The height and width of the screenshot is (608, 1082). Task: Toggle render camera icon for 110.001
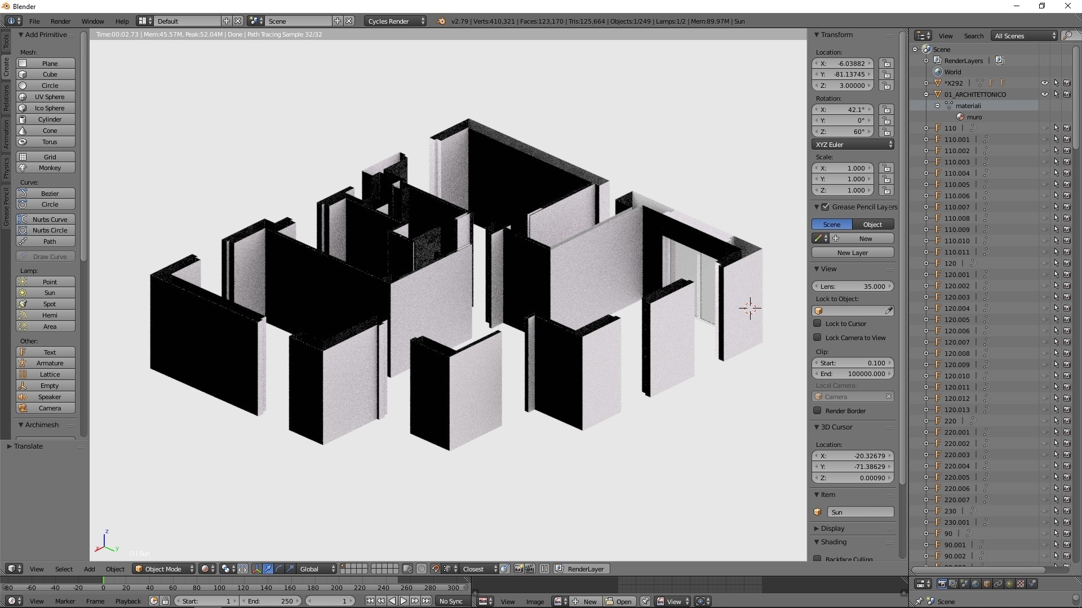[1067, 140]
